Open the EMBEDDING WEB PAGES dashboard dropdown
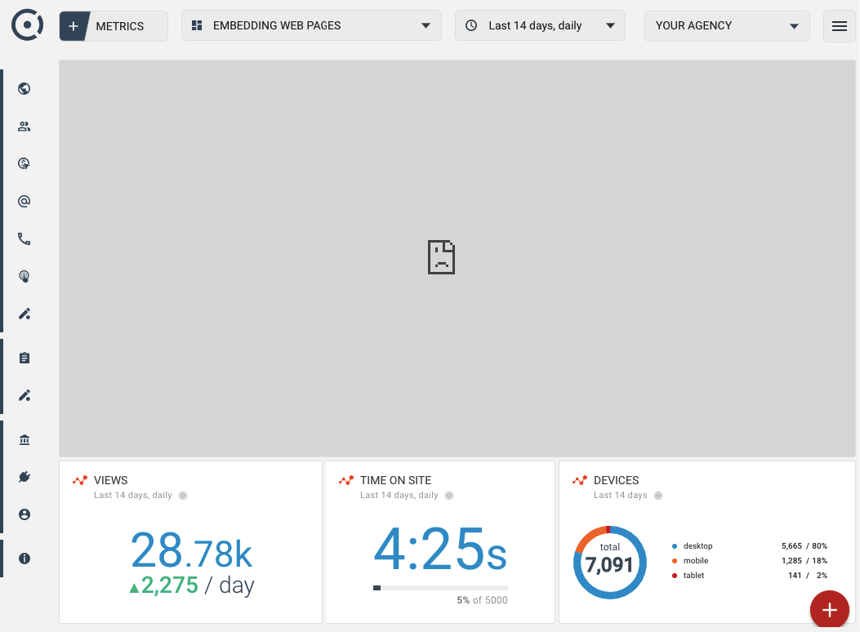 point(311,25)
